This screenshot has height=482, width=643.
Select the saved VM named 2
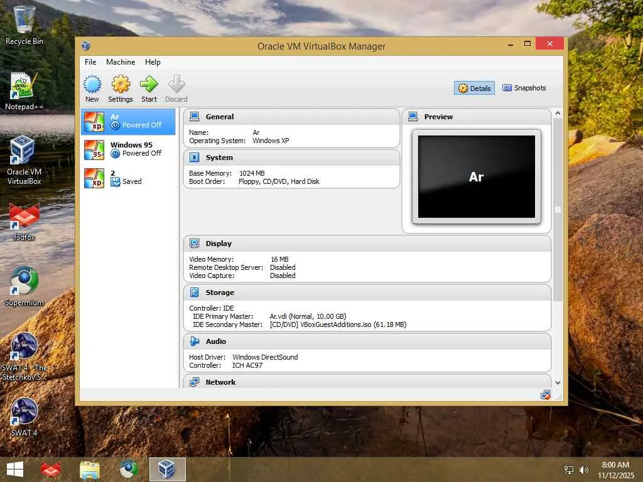click(128, 178)
